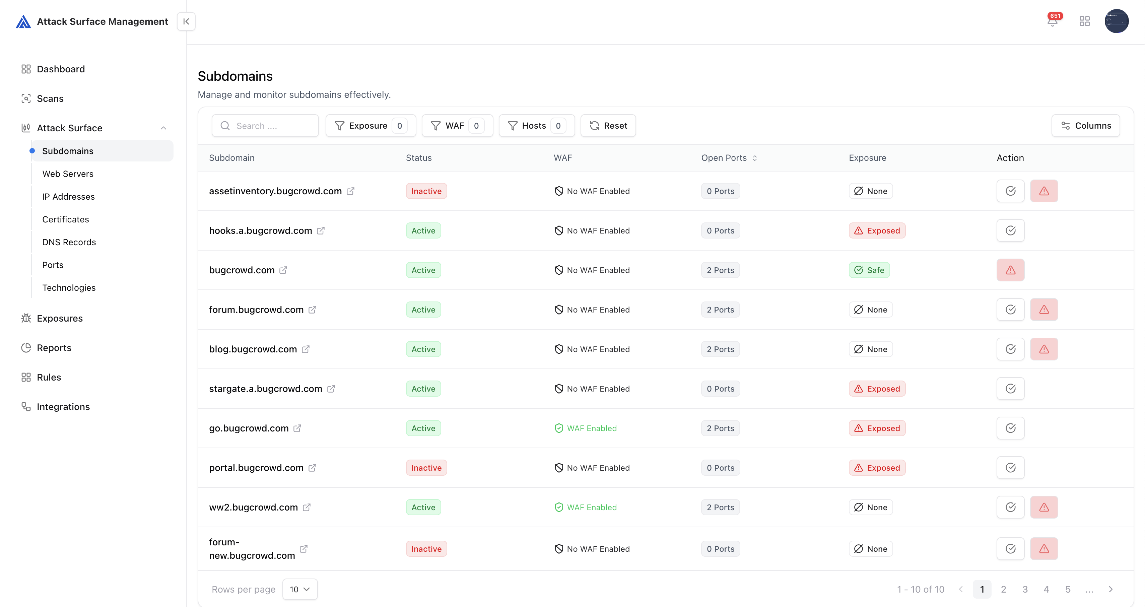This screenshot has height=607, width=1145.
Task: Click the Reset filters button
Action: pyautogui.click(x=608, y=125)
